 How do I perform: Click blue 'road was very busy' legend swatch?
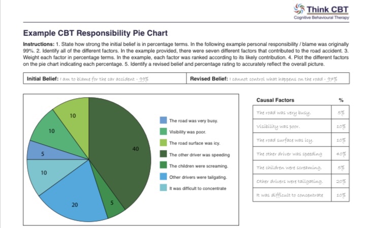click(163, 121)
